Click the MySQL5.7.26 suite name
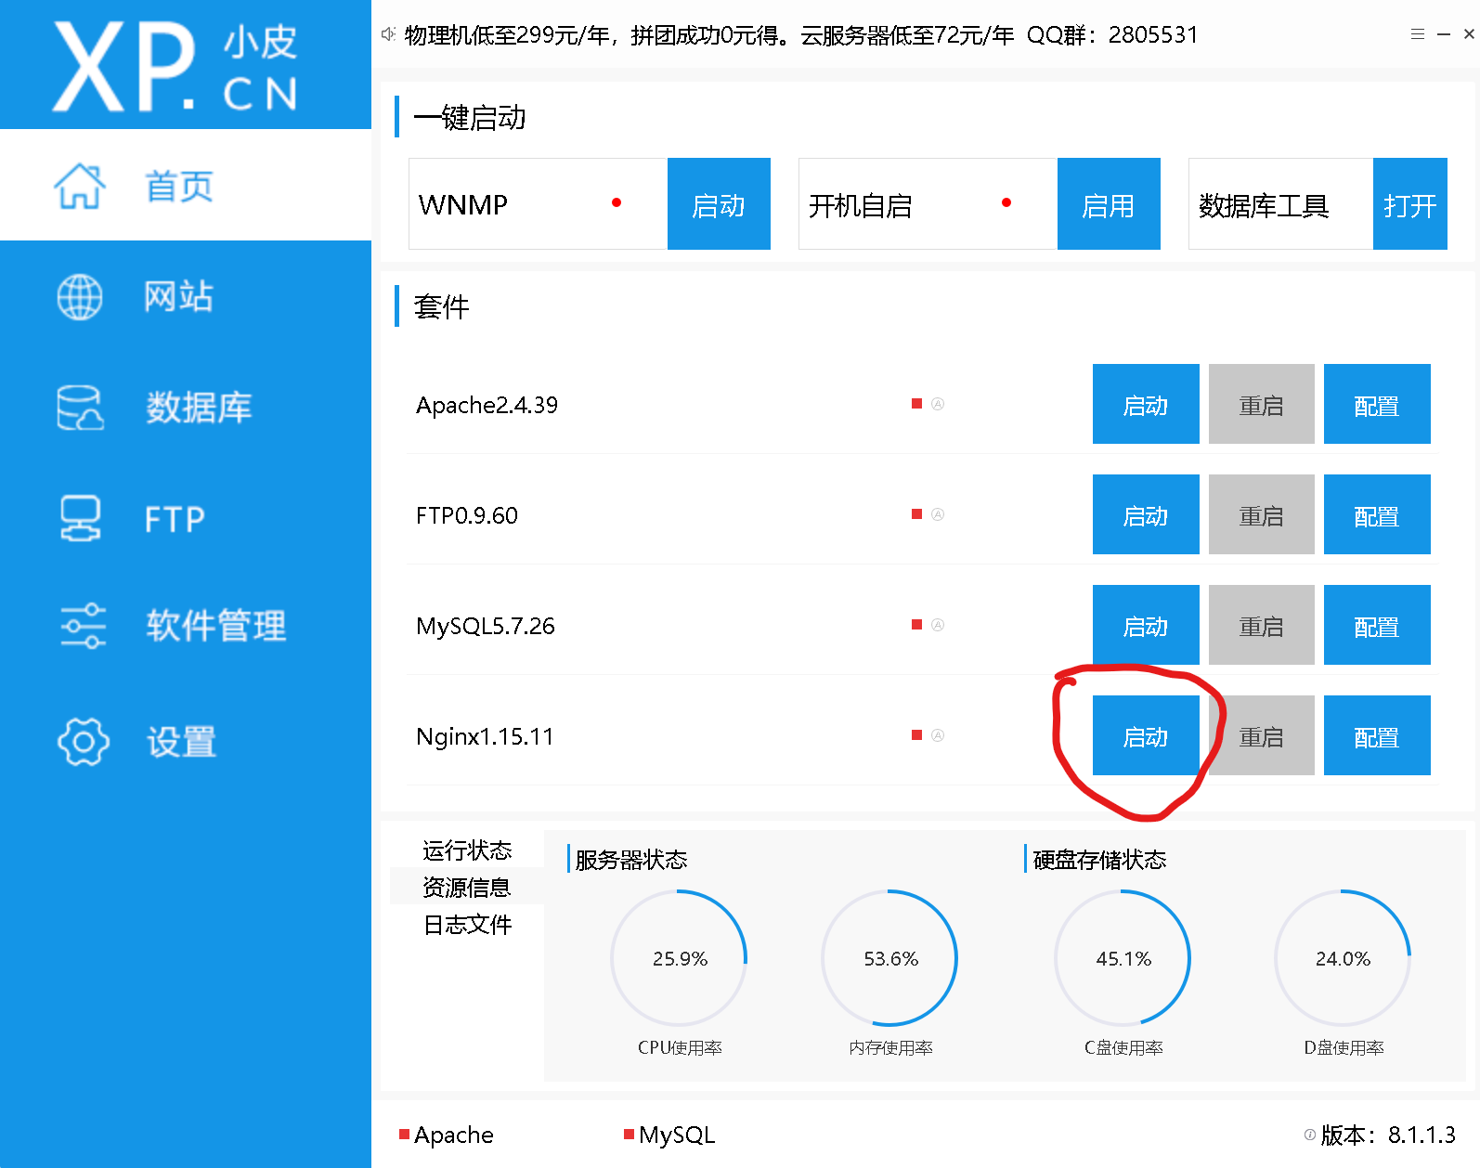Image resolution: width=1480 pixels, height=1168 pixels. tap(486, 626)
